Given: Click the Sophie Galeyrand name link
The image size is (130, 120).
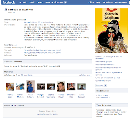Looking at the screenshot, I should click(x=51, y=96).
